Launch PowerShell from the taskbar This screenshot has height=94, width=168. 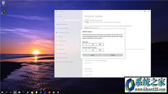pos(28,92)
